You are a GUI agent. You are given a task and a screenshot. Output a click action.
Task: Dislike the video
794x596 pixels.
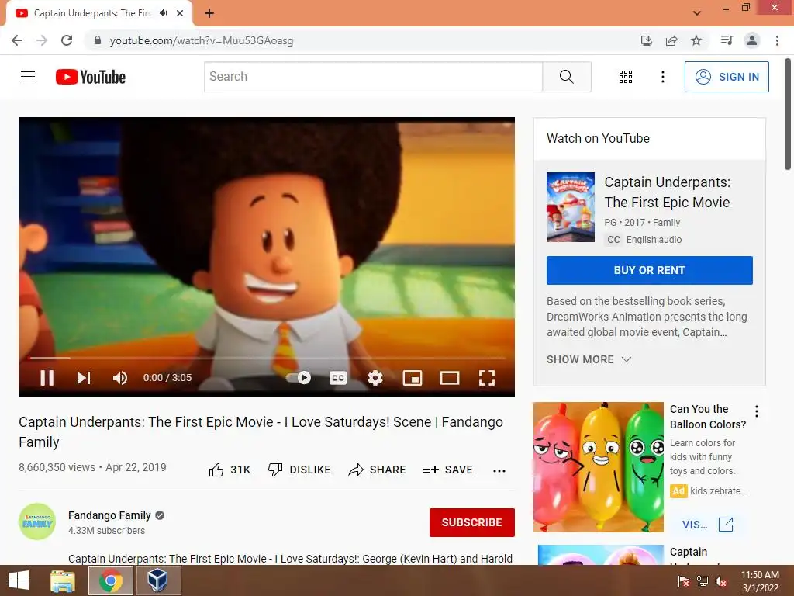299,470
